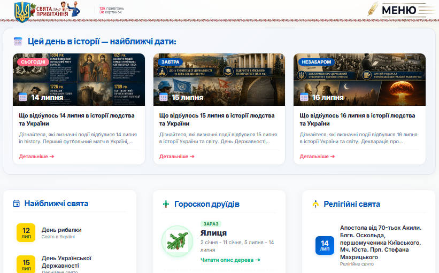Open the 'Ялиця' tree title

tap(214, 233)
